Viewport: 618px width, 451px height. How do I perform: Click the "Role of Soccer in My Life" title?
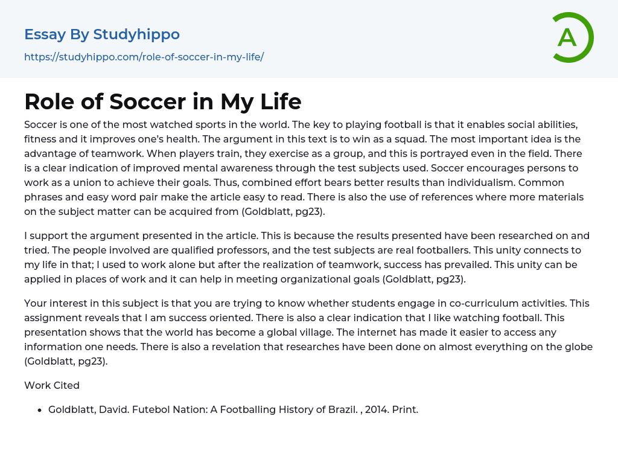click(x=163, y=101)
